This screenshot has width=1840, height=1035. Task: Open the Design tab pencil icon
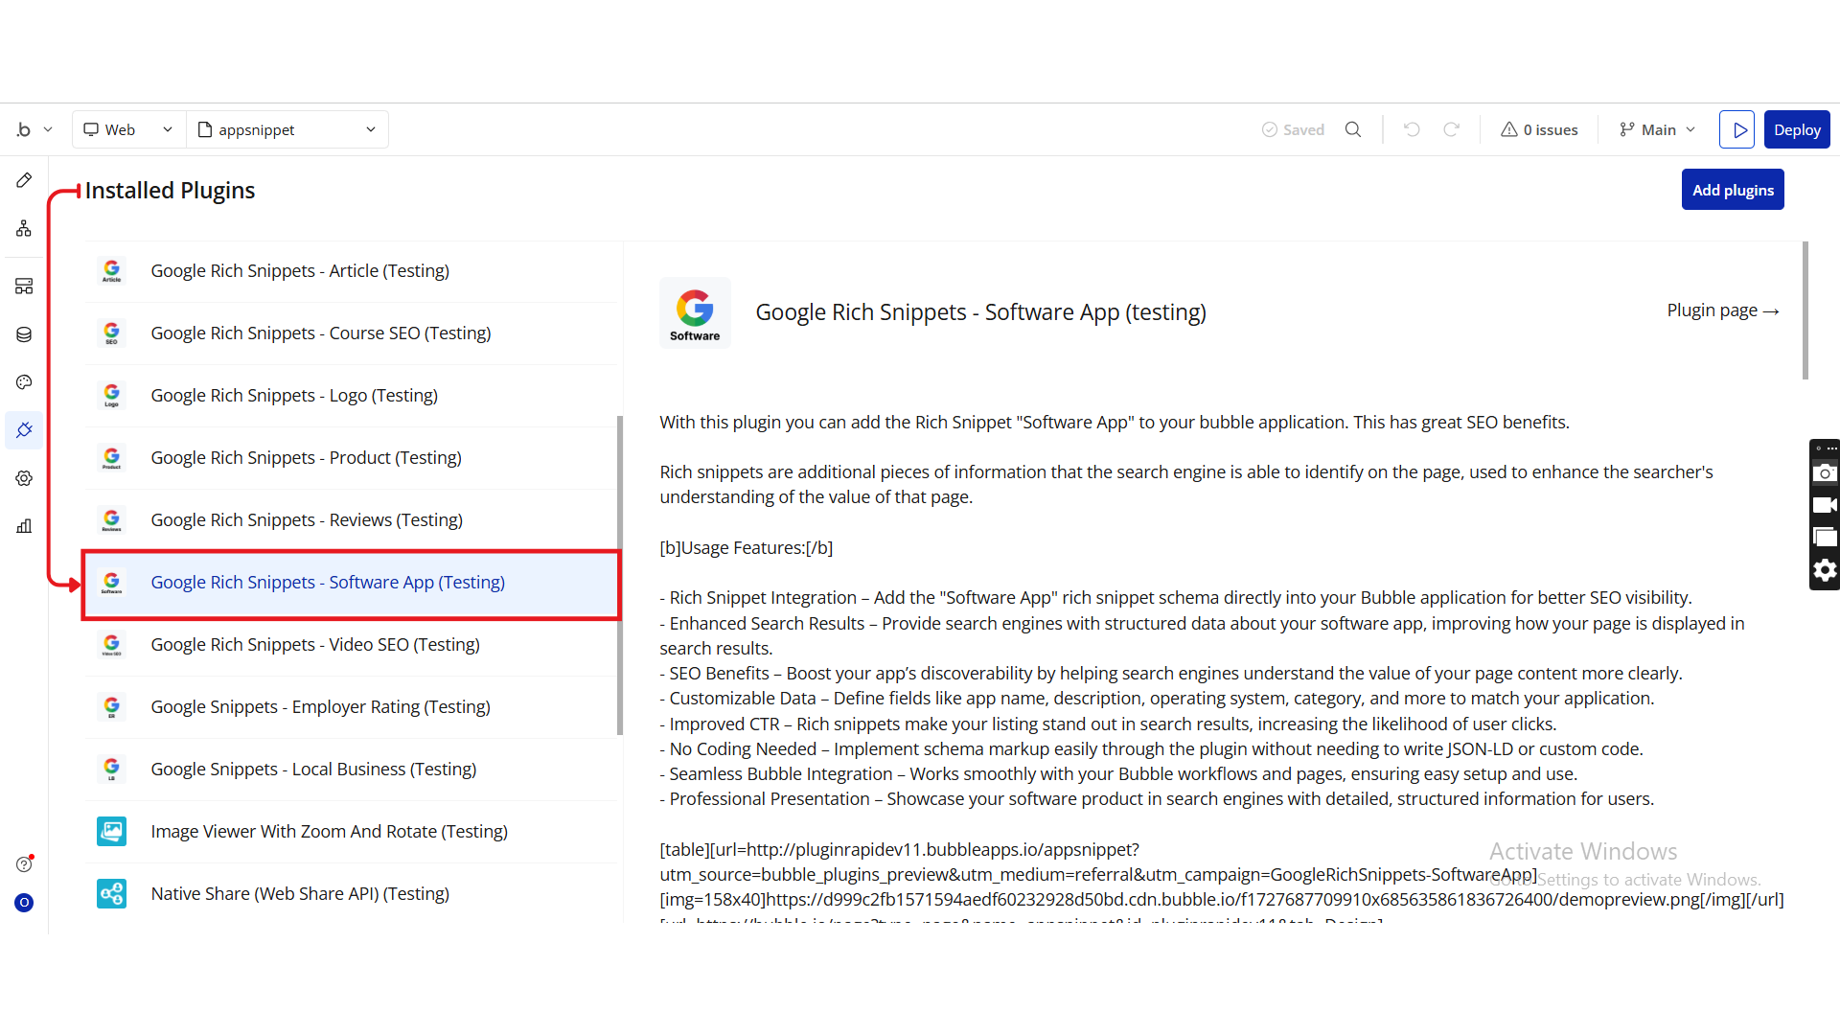(x=24, y=180)
